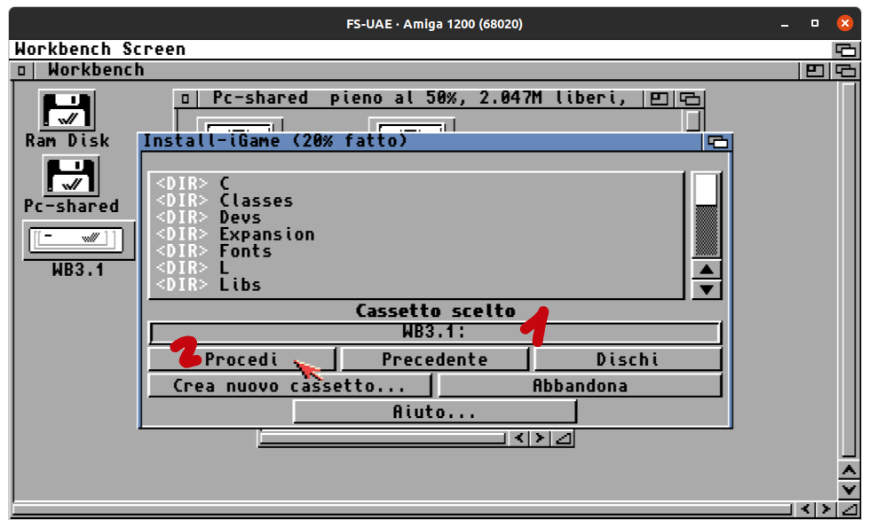Click the directory list down arrow
Viewport: 870px width, 528px height.
coord(707,289)
